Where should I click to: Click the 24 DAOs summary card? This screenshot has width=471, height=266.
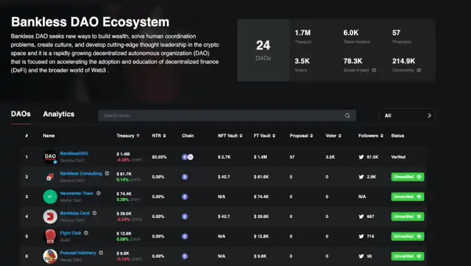point(263,50)
